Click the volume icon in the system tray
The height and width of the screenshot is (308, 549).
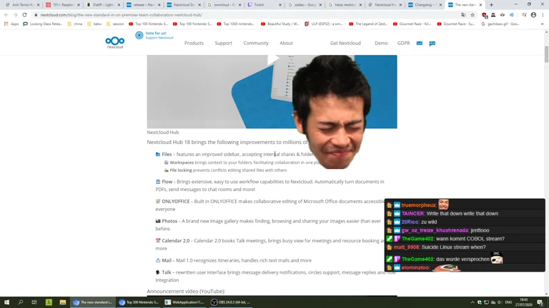pyautogui.click(x=500, y=302)
